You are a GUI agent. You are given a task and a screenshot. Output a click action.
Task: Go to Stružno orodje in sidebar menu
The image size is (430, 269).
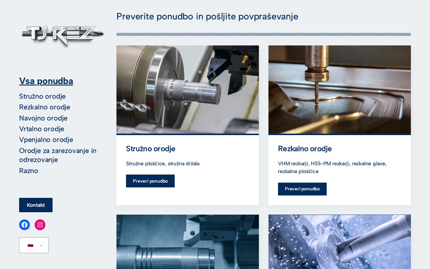coord(42,96)
